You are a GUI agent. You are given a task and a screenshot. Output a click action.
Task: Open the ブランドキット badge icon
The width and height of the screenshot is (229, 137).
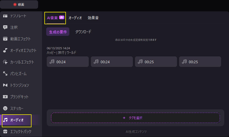click(x=5, y=97)
